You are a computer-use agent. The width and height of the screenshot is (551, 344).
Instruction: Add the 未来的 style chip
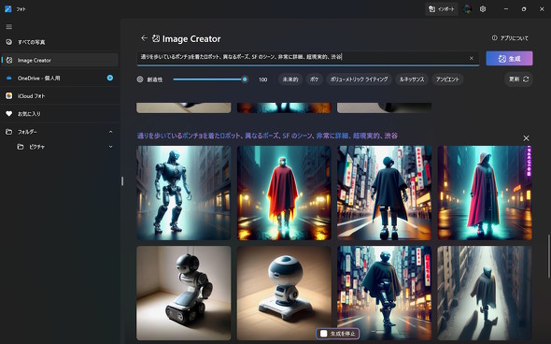pyautogui.click(x=290, y=79)
